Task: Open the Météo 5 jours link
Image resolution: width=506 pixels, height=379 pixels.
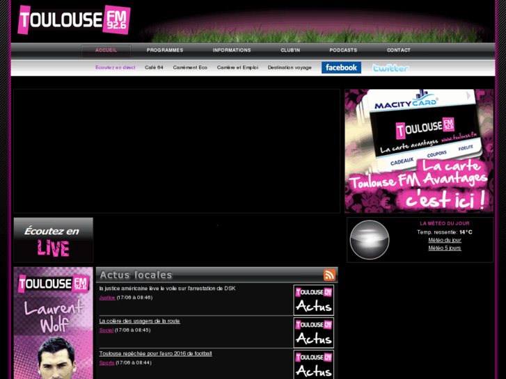Action: tap(444, 248)
